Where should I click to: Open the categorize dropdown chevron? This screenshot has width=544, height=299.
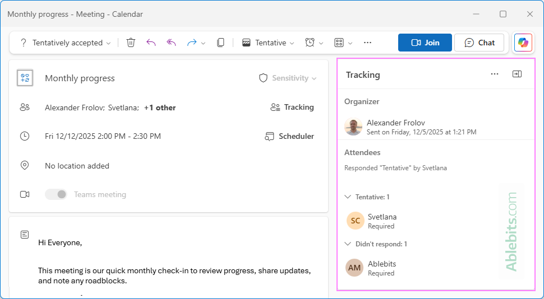[350, 43]
